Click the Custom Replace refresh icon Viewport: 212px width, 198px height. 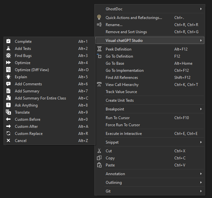click(x=8, y=133)
